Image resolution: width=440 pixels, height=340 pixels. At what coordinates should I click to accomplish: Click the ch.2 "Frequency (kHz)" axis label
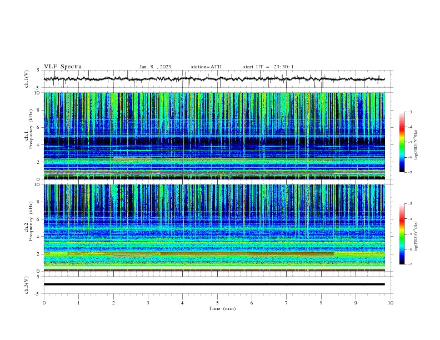[x=31, y=221]
